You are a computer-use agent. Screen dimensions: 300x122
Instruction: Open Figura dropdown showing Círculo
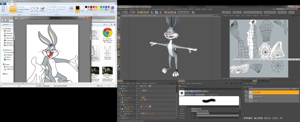[x=196, y=109]
